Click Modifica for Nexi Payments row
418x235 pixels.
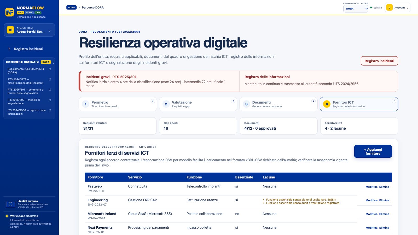click(371, 228)
